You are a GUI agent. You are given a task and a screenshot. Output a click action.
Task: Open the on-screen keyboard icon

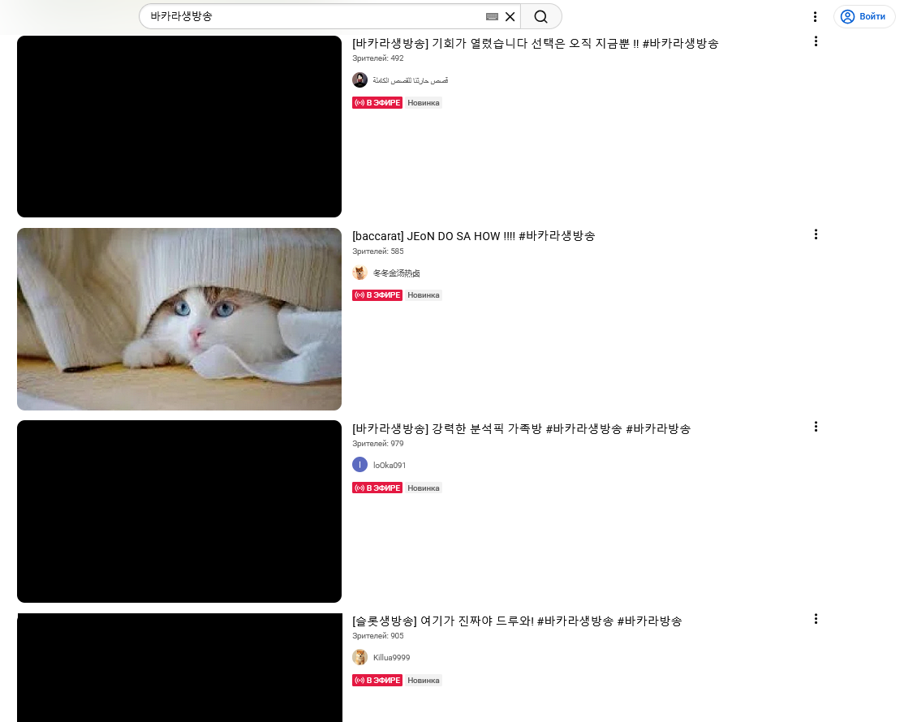(492, 17)
